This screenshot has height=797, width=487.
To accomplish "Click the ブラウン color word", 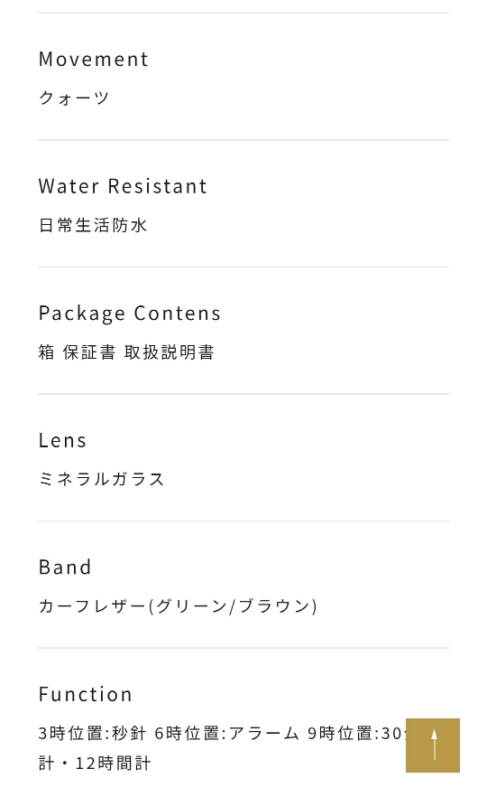I will (x=274, y=605).
